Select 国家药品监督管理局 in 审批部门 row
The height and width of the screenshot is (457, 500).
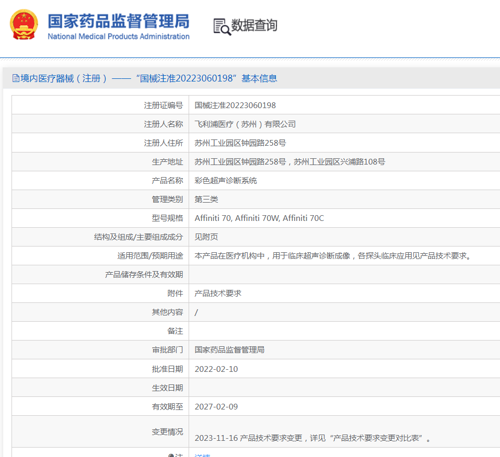click(x=229, y=350)
